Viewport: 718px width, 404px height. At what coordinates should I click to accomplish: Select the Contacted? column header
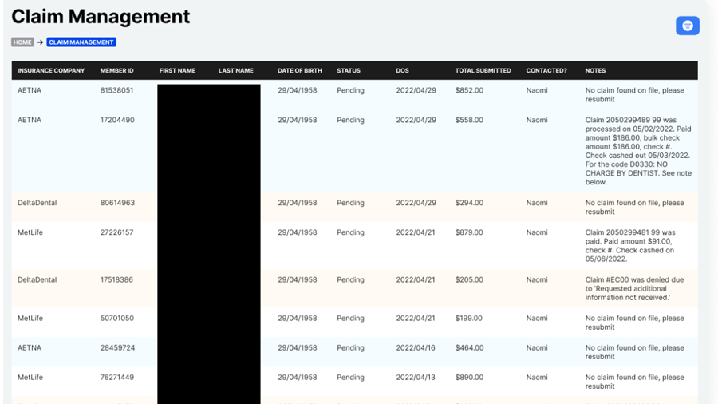click(x=546, y=70)
